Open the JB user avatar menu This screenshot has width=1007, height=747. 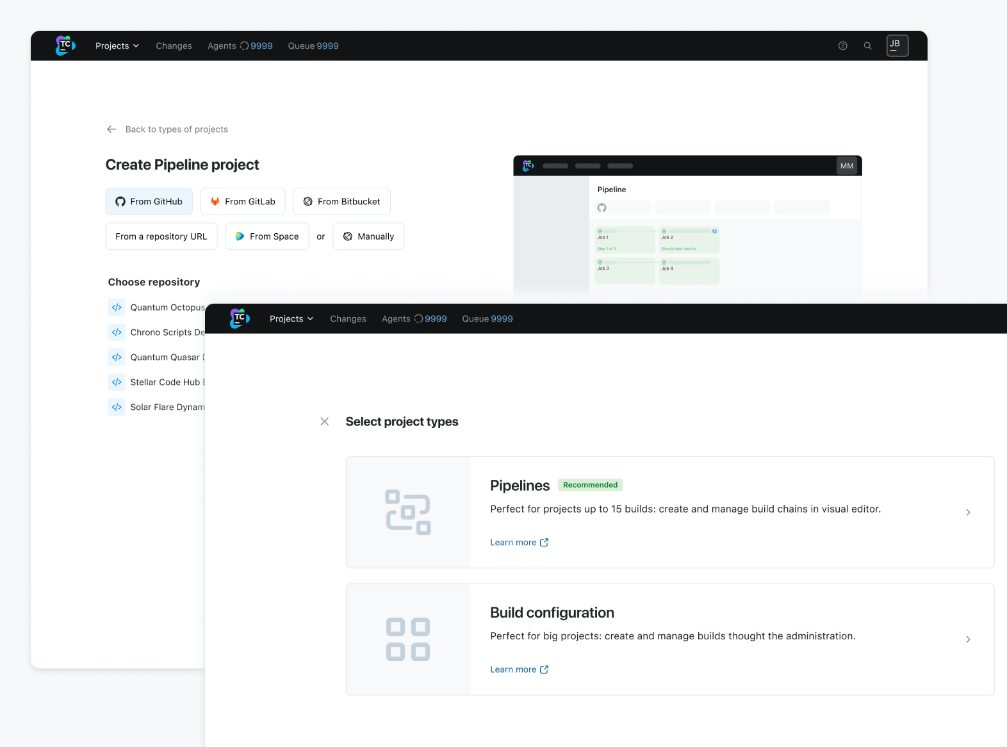897,45
